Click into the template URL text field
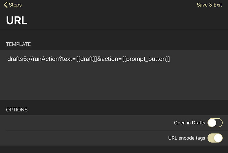The width and height of the screenshot is (228, 153). click(x=114, y=75)
